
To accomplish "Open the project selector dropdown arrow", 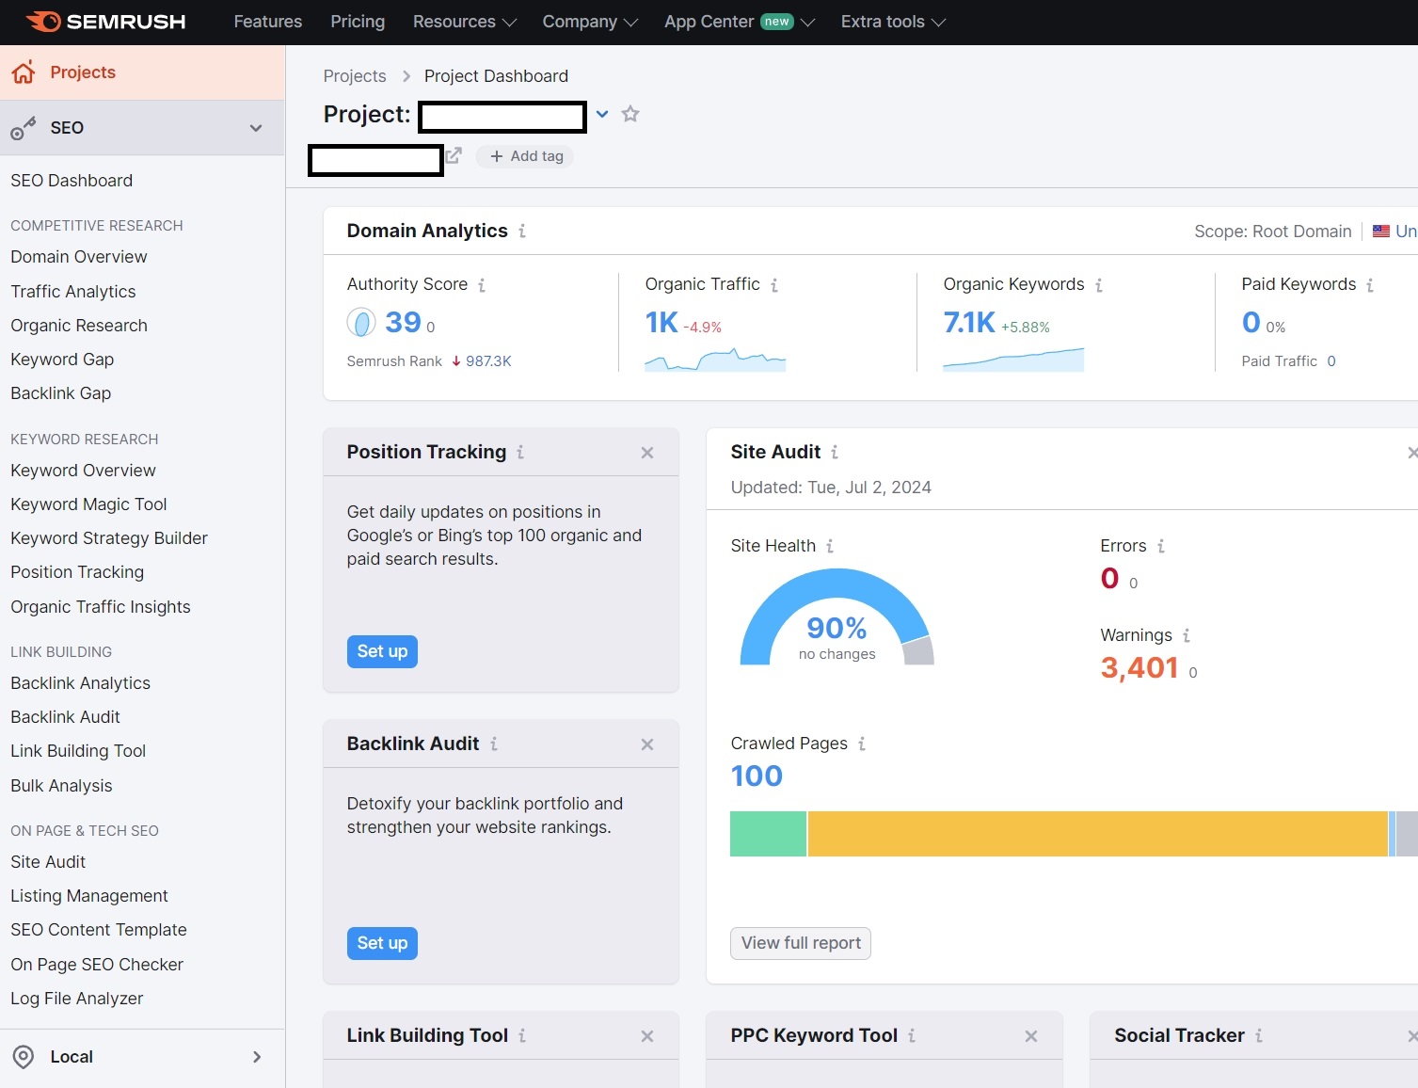I will tap(602, 114).
